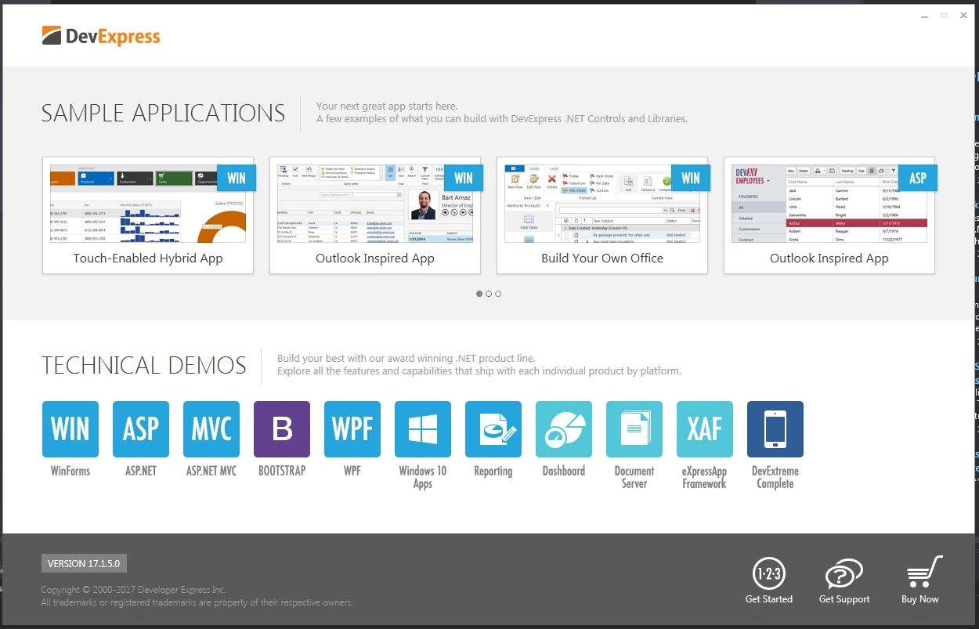Click the Get Started text link
979x629 pixels.
click(769, 599)
